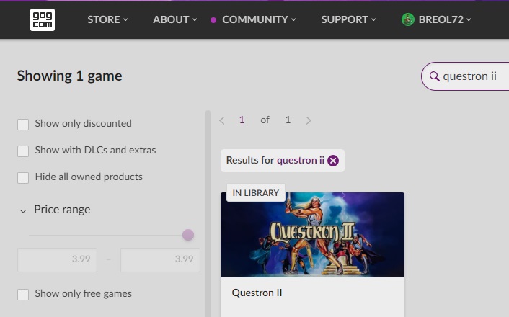Enable Show only free games checkbox
Image resolution: width=509 pixels, height=317 pixels.
point(23,294)
